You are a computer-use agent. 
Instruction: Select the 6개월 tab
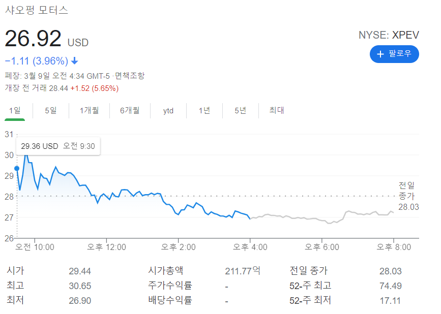(x=130, y=110)
